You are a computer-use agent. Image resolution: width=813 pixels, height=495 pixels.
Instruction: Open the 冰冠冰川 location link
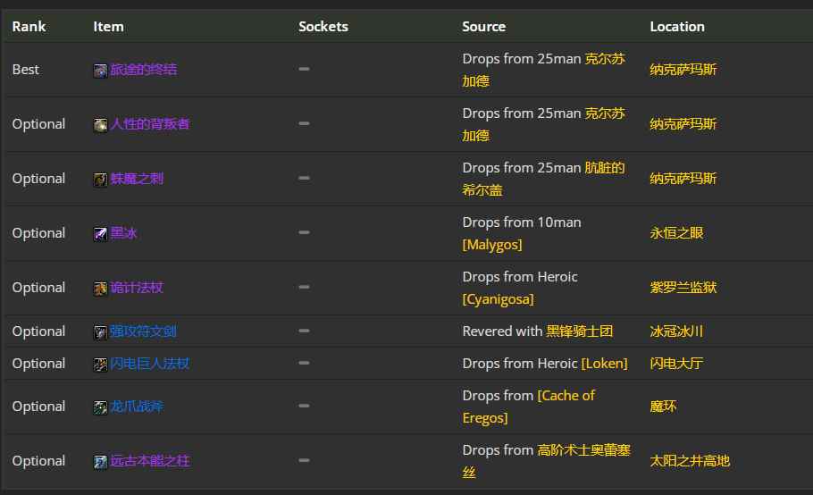point(676,331)
